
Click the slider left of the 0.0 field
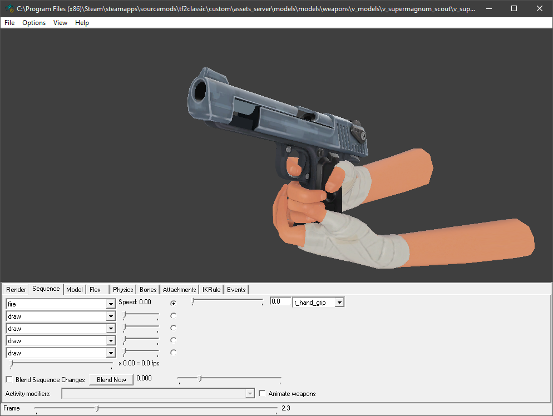(x=228, y=301)
